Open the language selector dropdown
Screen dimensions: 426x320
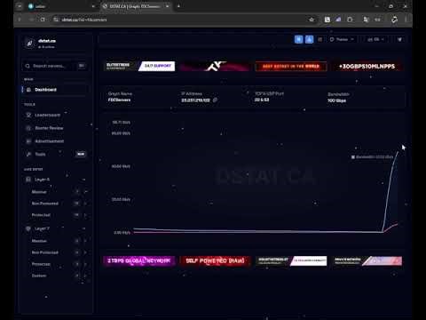pyautogui.click(x=375, y=39)
